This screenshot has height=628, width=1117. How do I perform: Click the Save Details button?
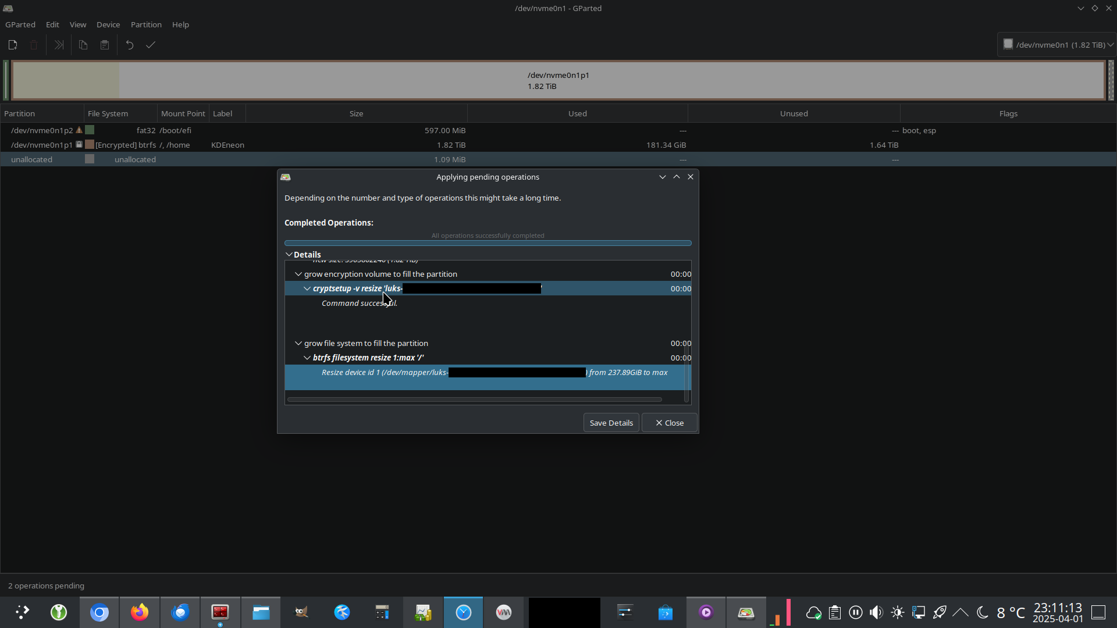611,423
